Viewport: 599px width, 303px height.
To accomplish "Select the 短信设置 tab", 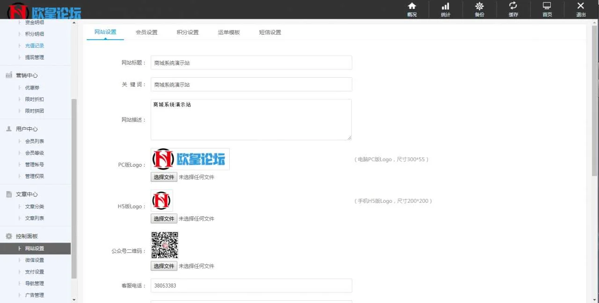I will tap(270, 32).
